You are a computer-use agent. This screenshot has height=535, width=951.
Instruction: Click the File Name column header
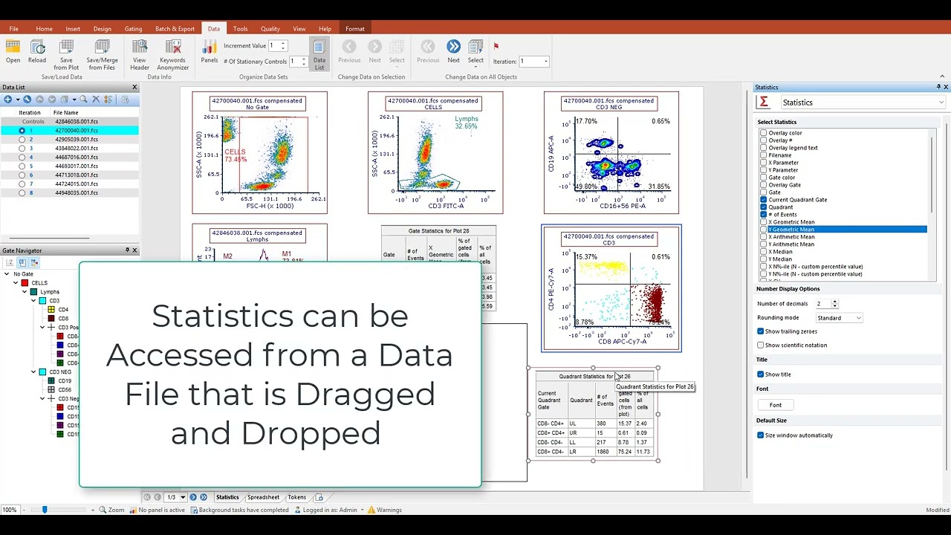[65, 113]
